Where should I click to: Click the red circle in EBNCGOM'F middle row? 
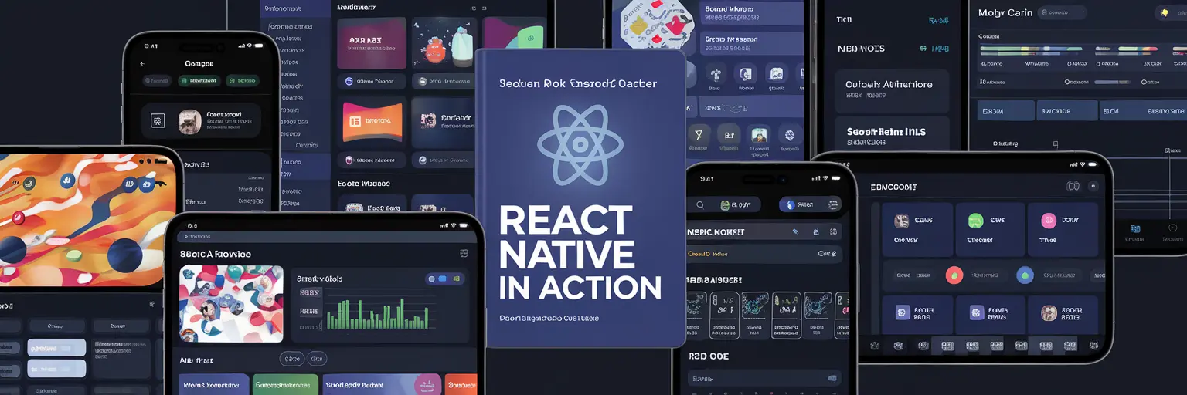point(954,275)
